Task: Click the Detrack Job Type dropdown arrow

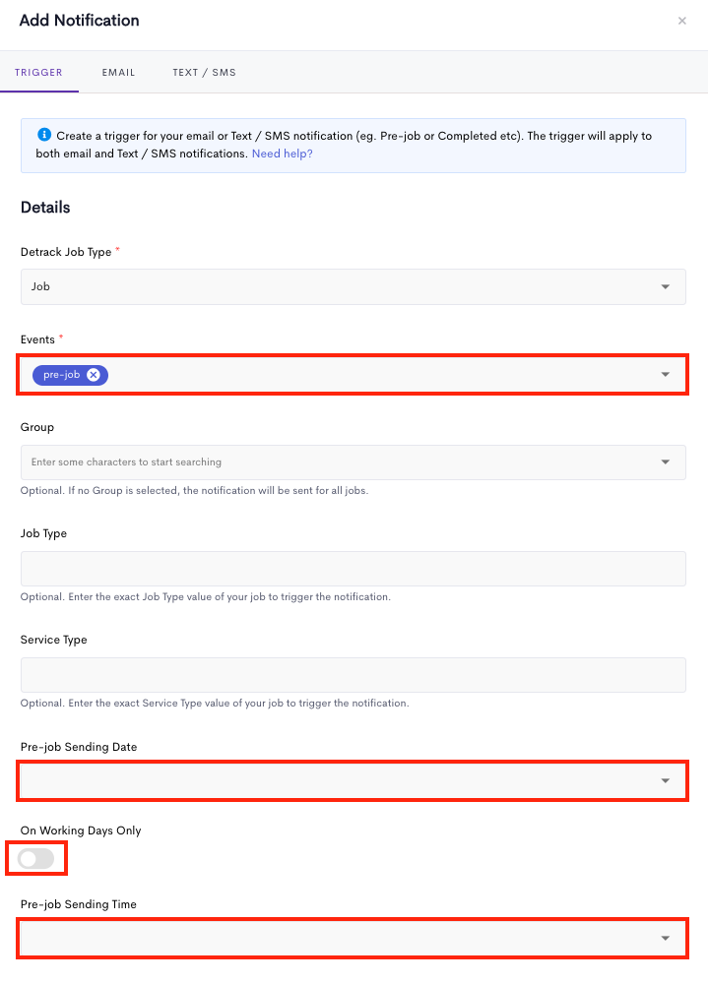Action: click(x=666, y=286)
